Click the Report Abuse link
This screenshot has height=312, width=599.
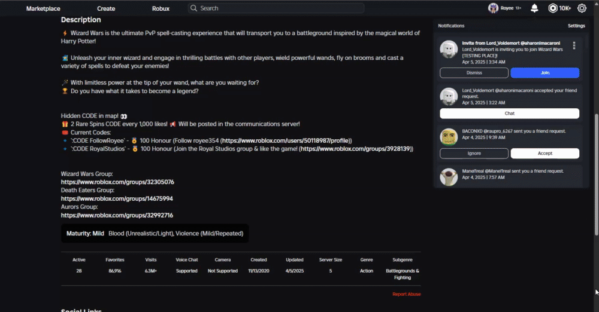click(407, 294)
